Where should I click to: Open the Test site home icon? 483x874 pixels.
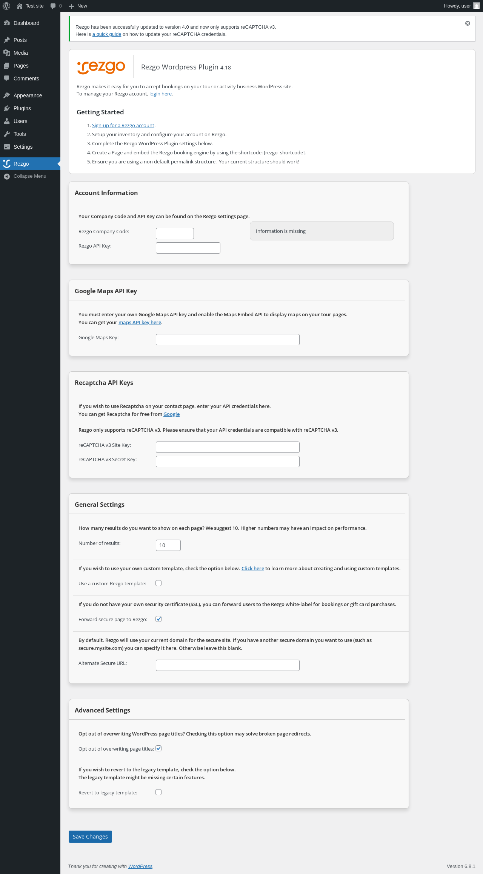[20, 6]
